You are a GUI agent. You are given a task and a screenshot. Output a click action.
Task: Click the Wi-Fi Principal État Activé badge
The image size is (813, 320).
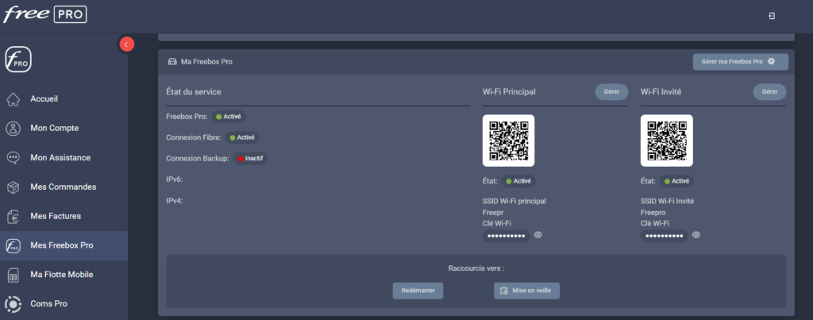[518, 181]
